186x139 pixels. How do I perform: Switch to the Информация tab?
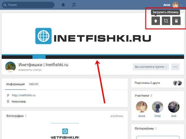click(x=15, y=84)
